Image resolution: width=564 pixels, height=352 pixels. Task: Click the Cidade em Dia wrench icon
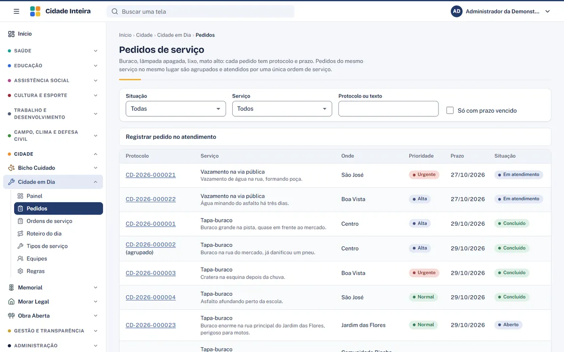(11, 182)
